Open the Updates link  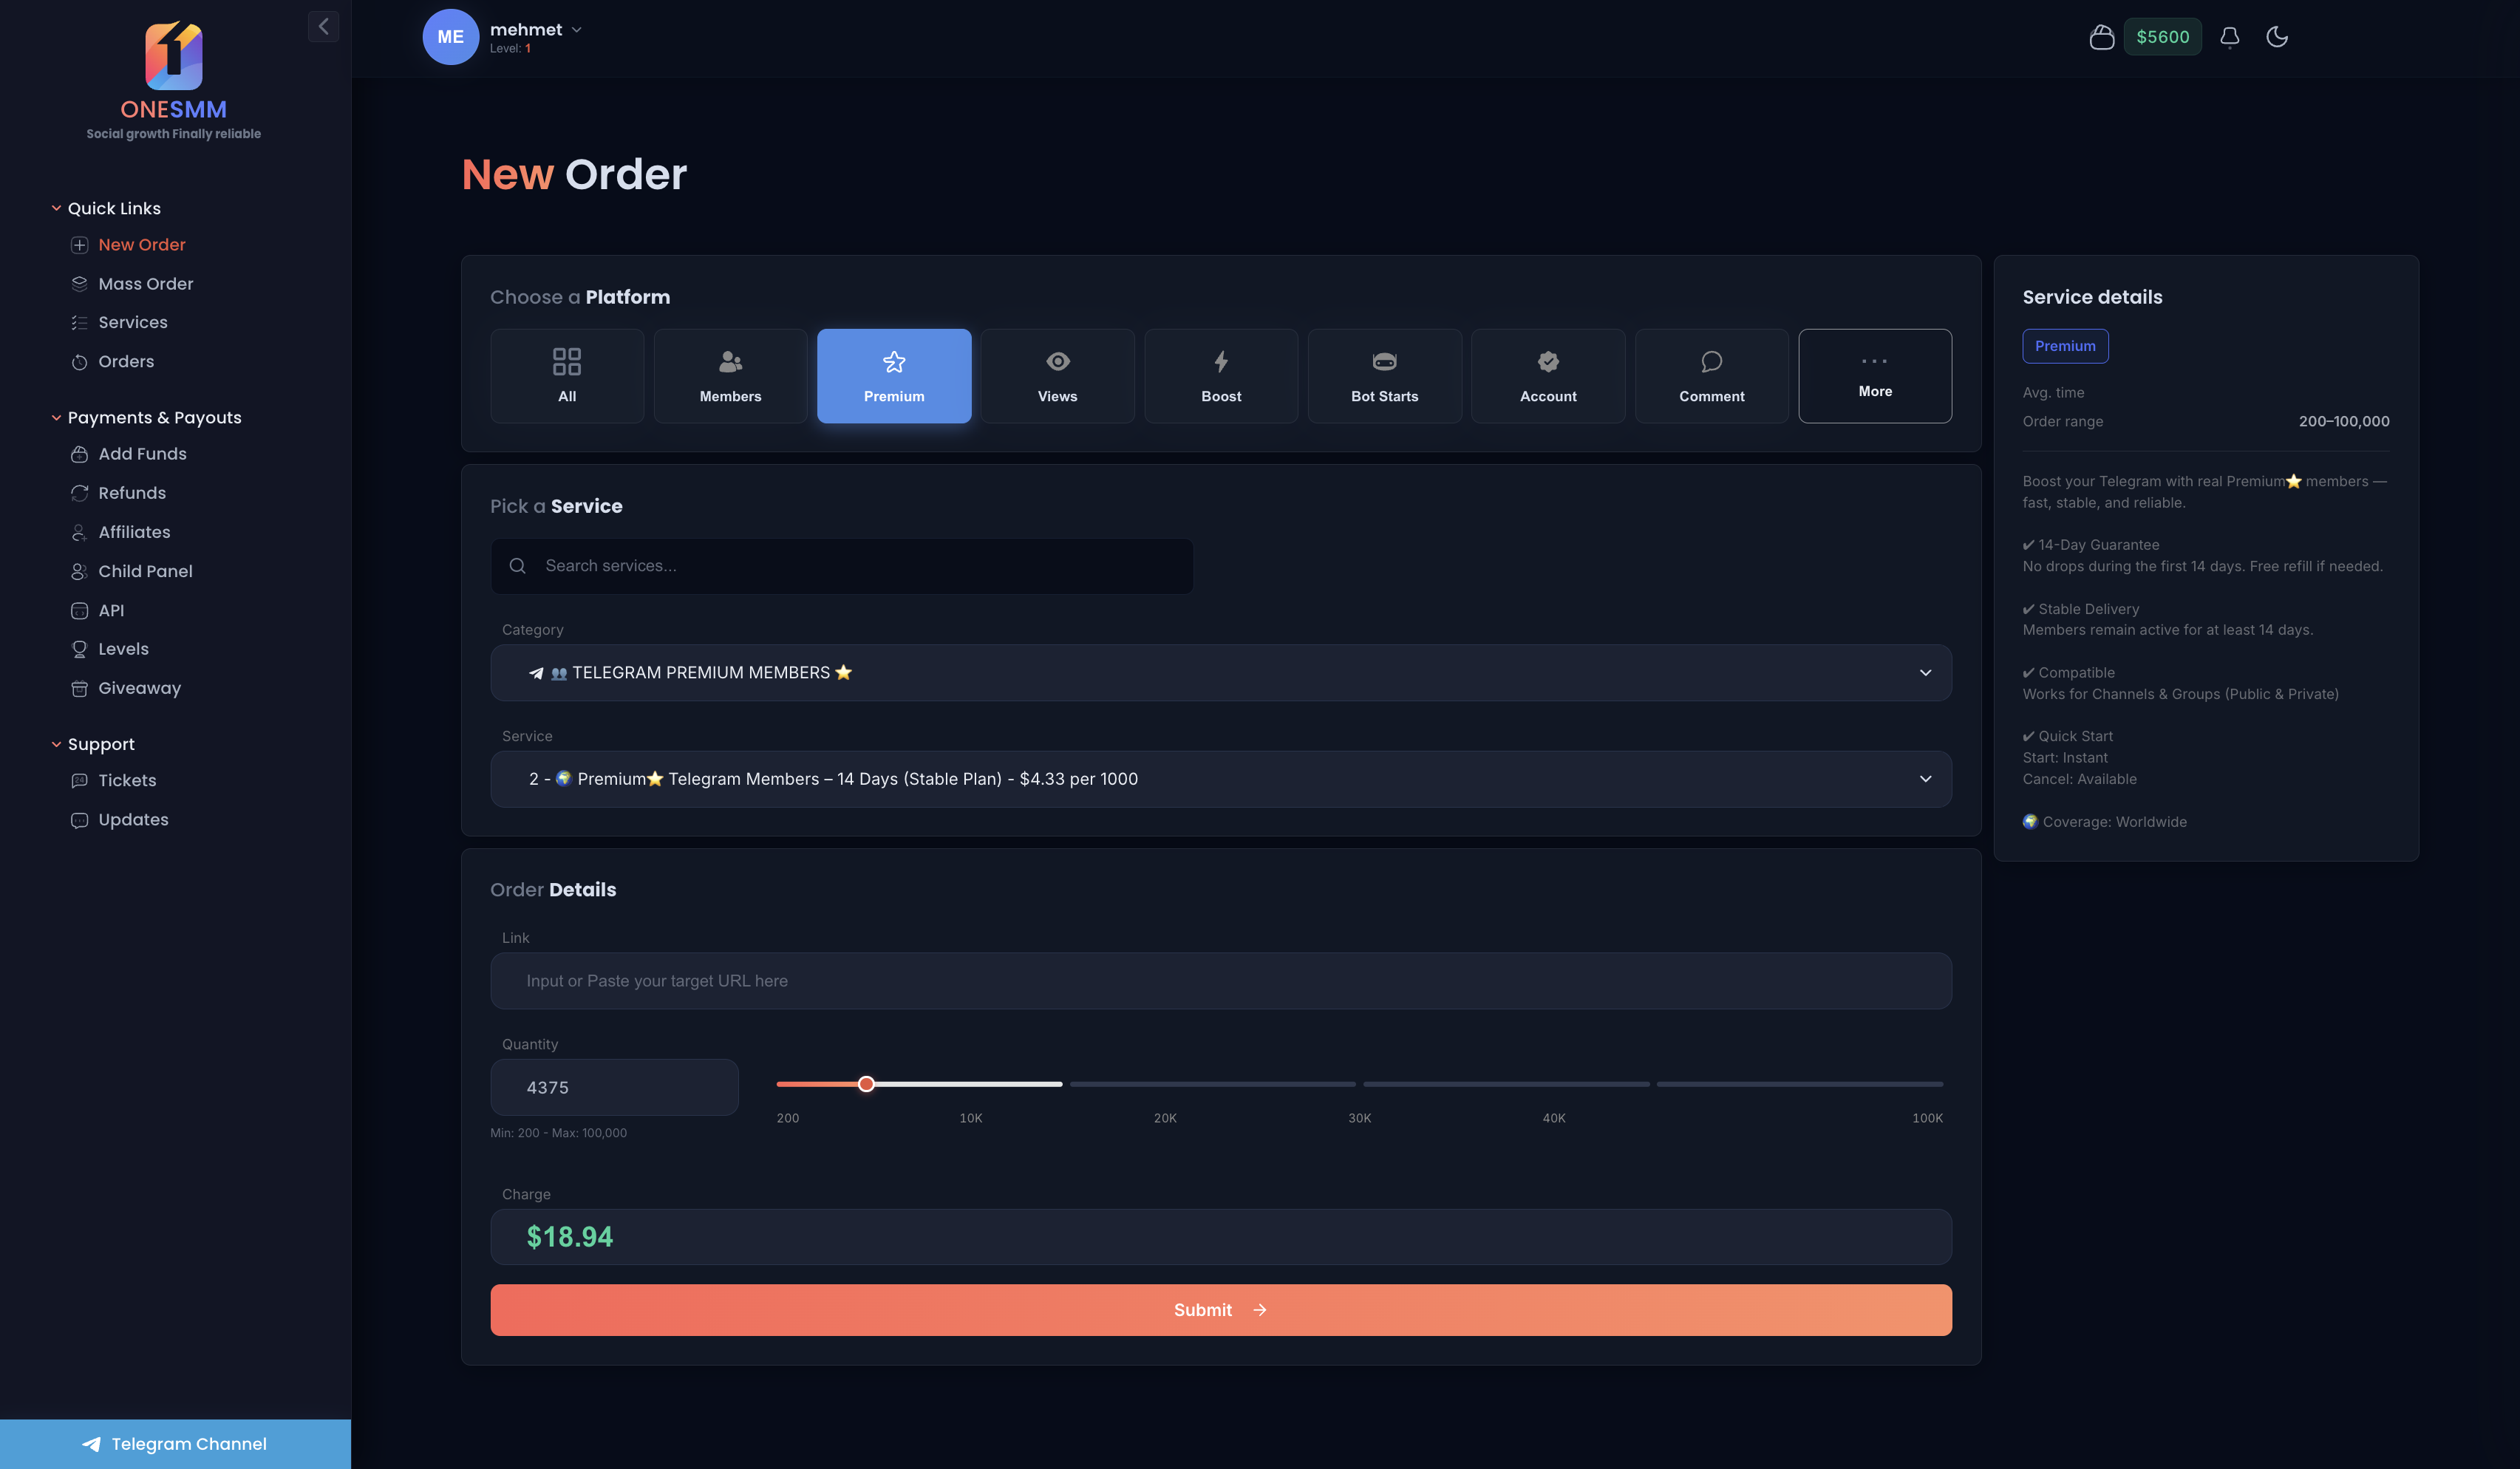(x=133, y=820)
